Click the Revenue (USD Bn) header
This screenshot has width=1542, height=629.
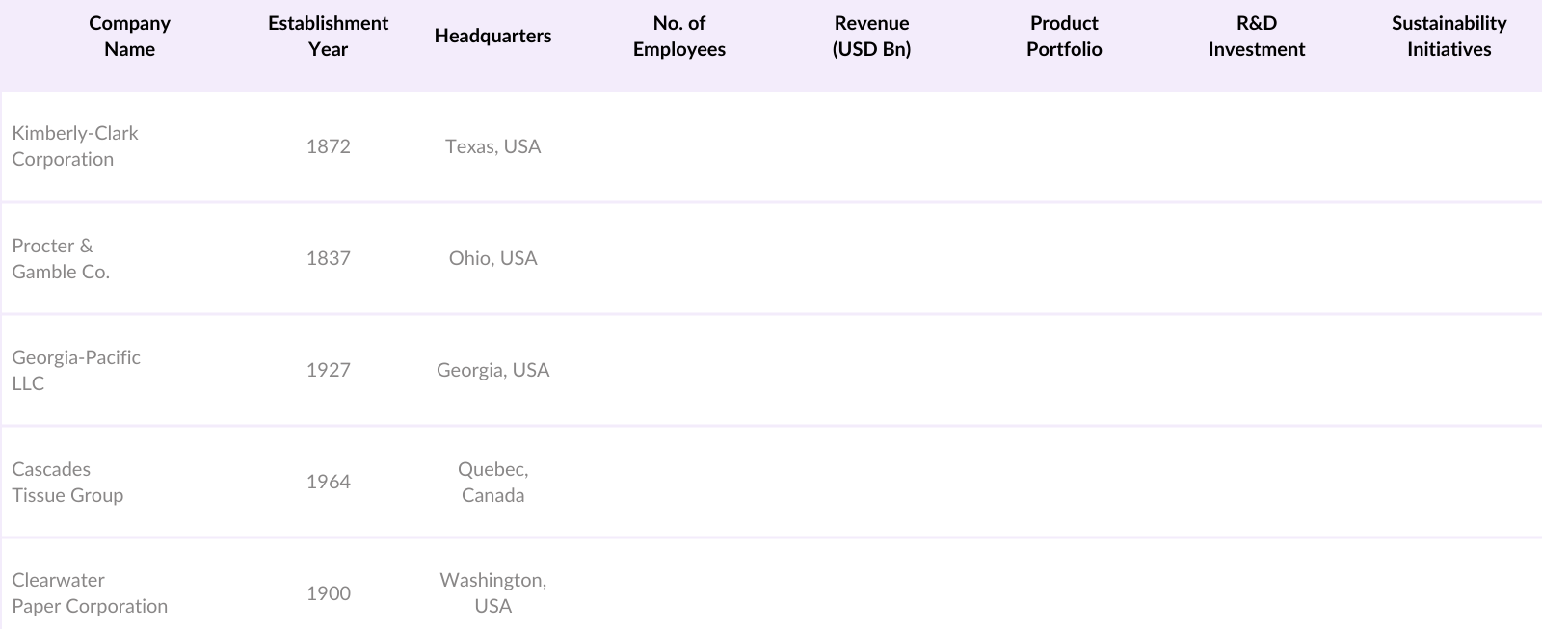click(871, 37)
